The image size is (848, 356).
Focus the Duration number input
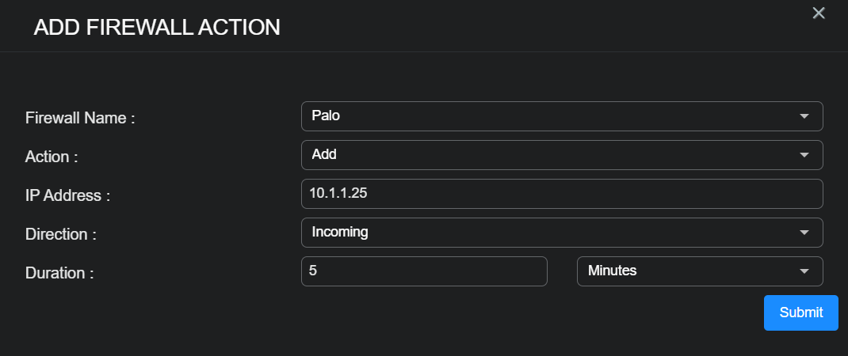tap(424, 271)
